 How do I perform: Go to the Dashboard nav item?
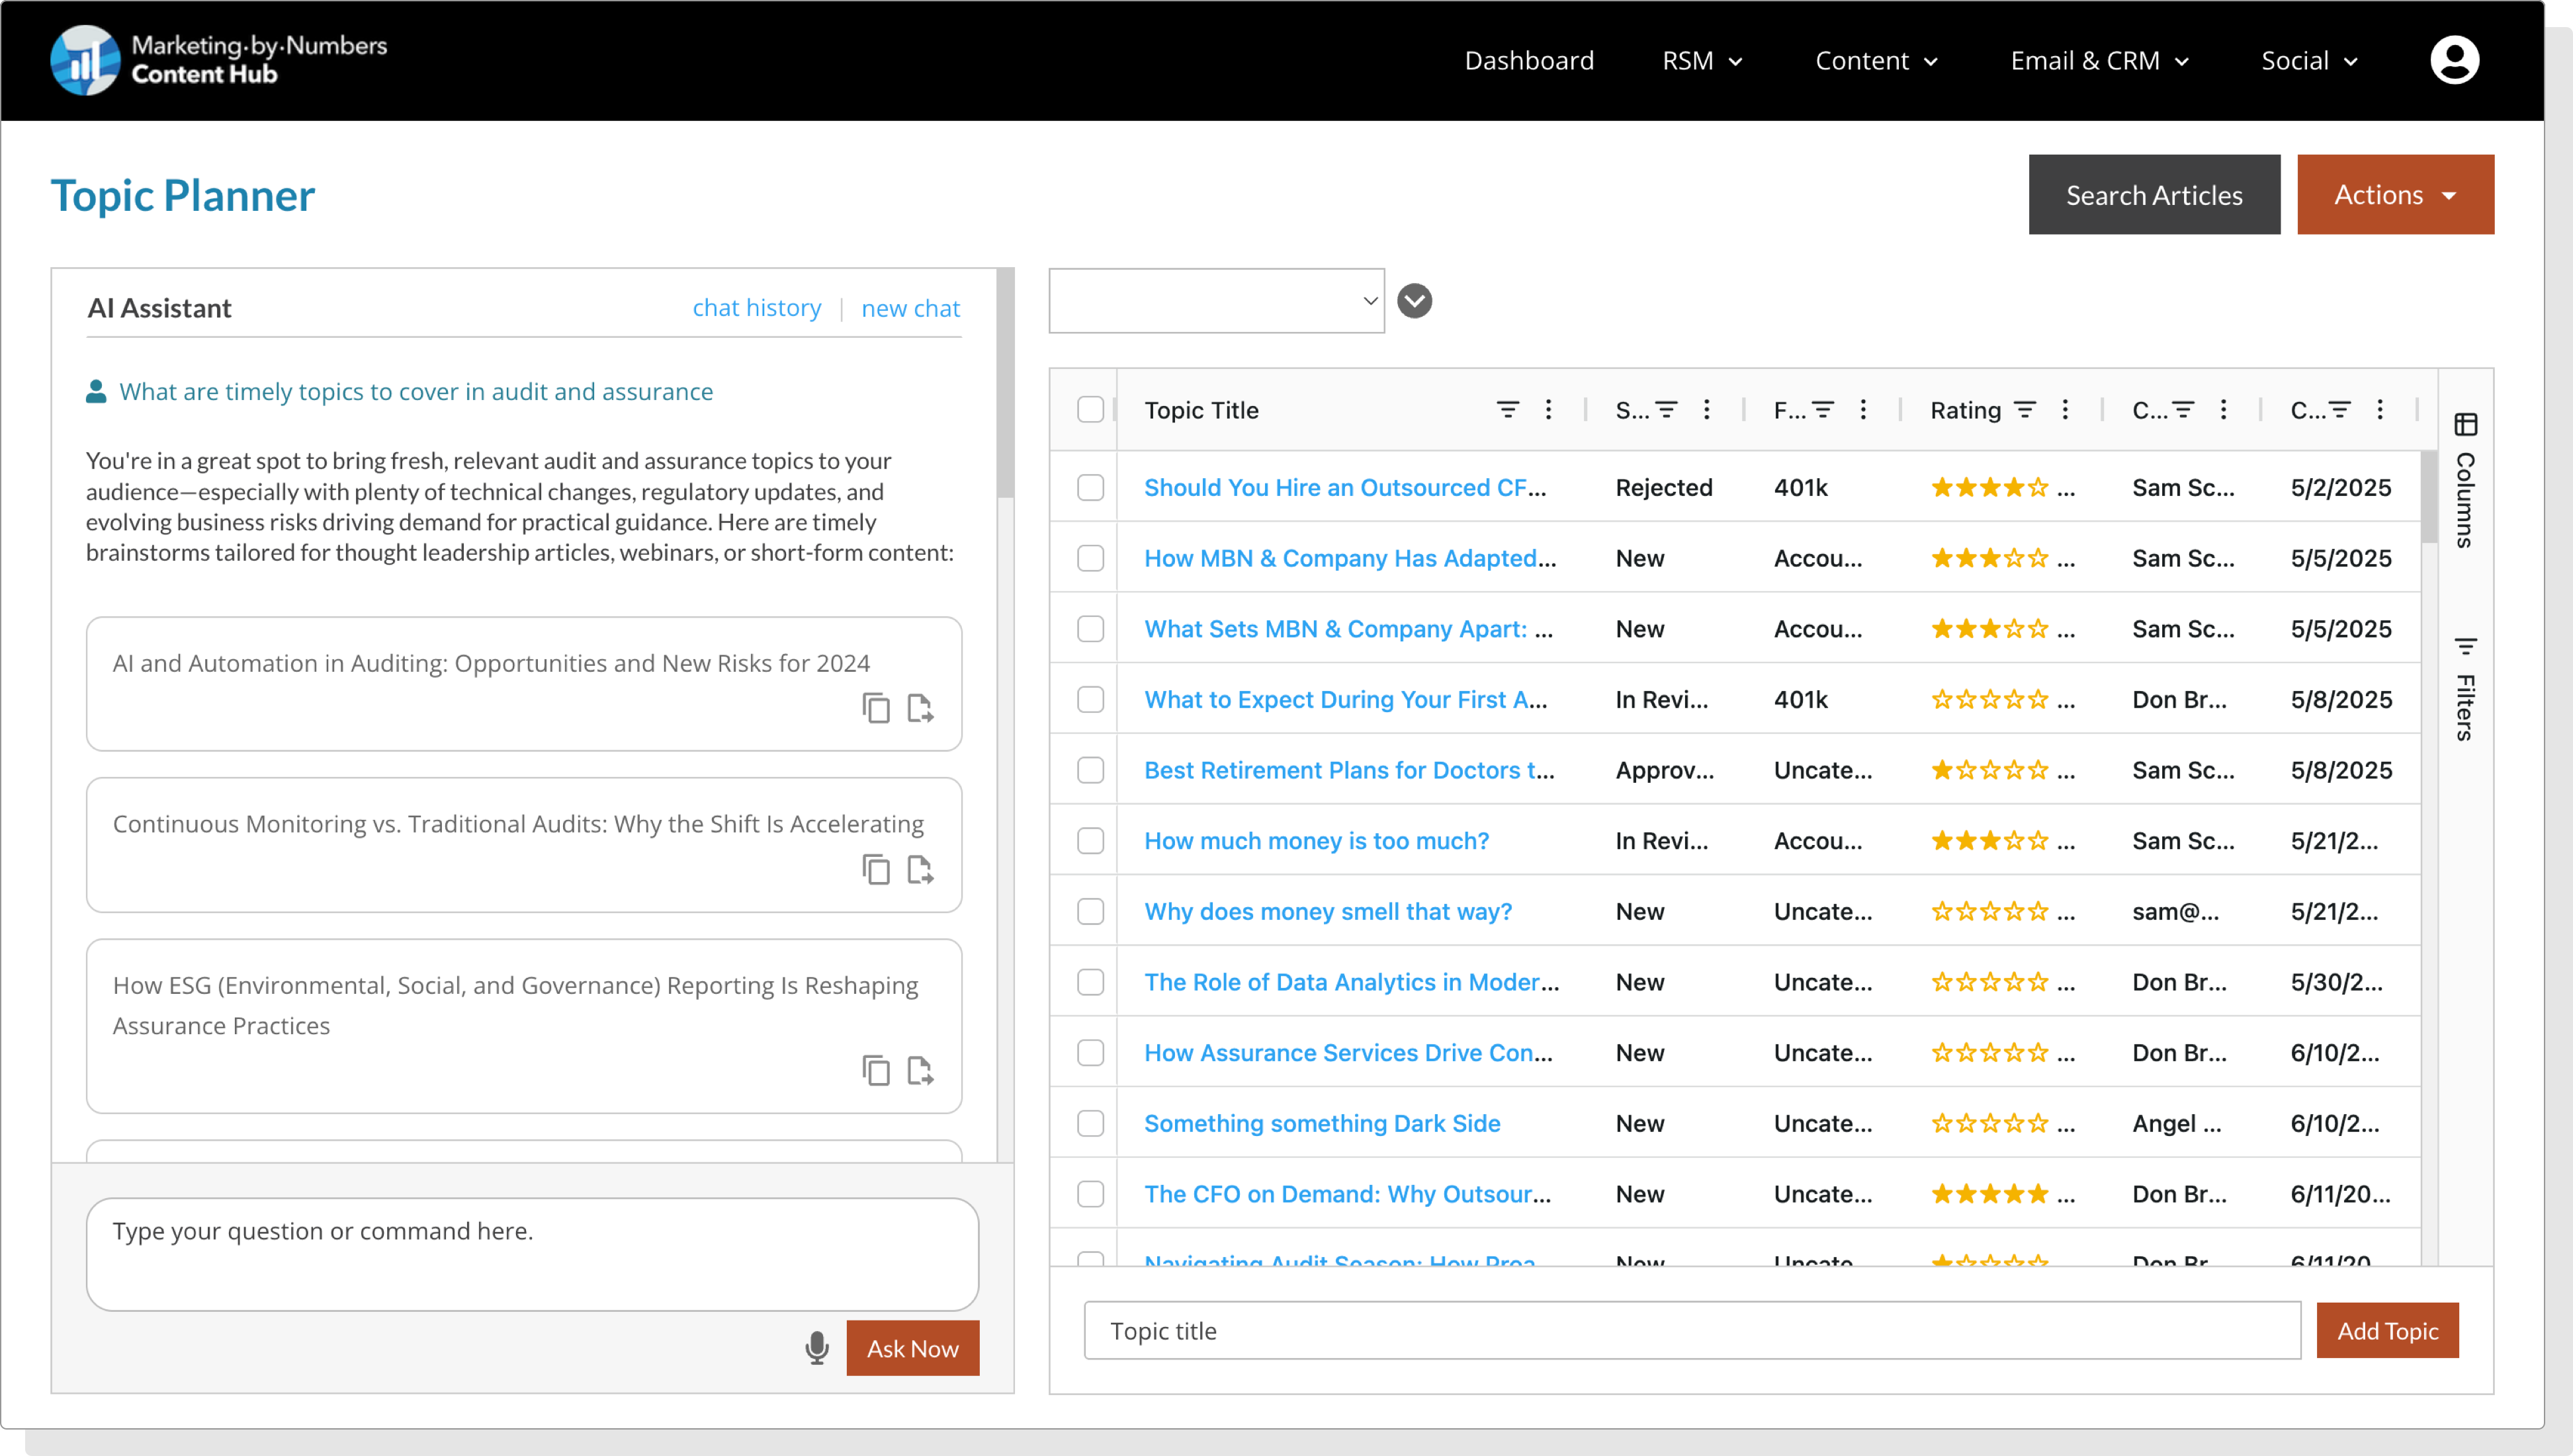coord(1528,61)
